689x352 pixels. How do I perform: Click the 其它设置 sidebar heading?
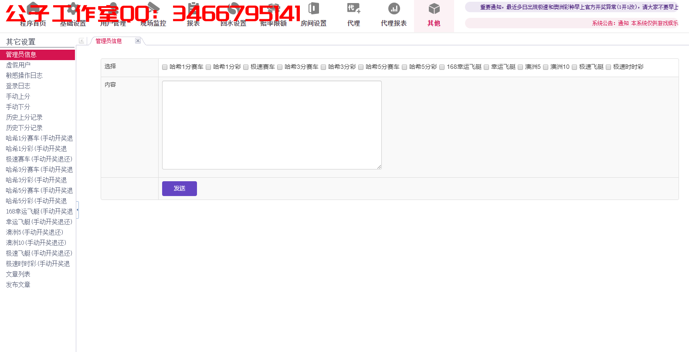point(21,42)
